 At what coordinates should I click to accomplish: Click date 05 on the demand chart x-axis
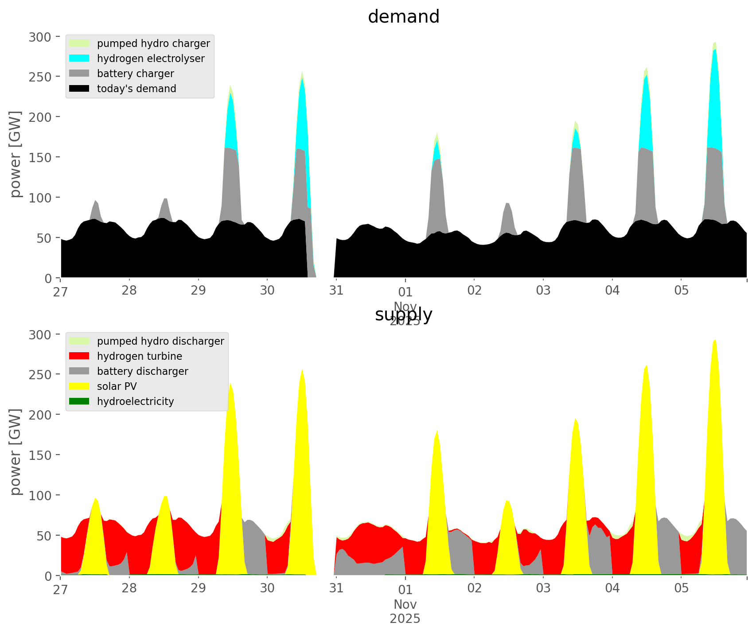click(x=681, y=291)
